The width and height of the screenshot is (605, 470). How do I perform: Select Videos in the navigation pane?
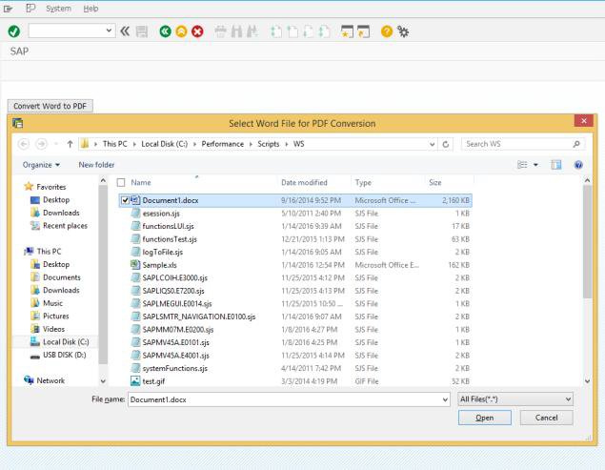coord(53,329)
